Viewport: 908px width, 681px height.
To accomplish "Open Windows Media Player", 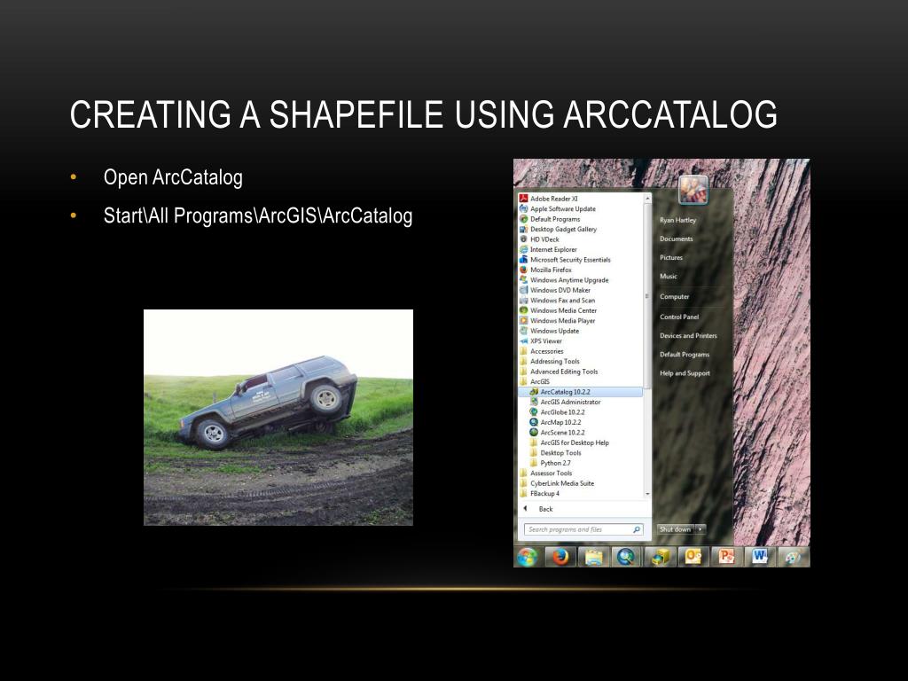I will 558,321.
